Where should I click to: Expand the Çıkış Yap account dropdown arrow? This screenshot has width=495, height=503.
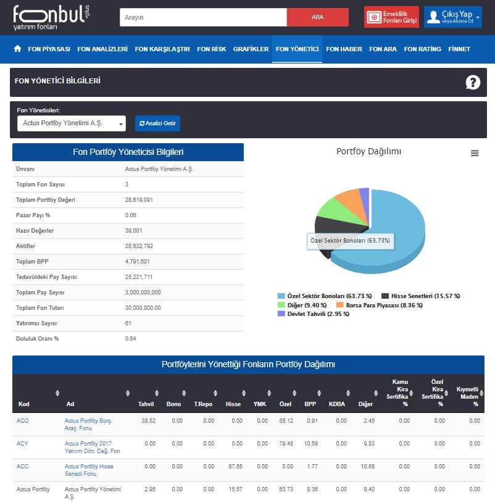(x=478, y=17)
